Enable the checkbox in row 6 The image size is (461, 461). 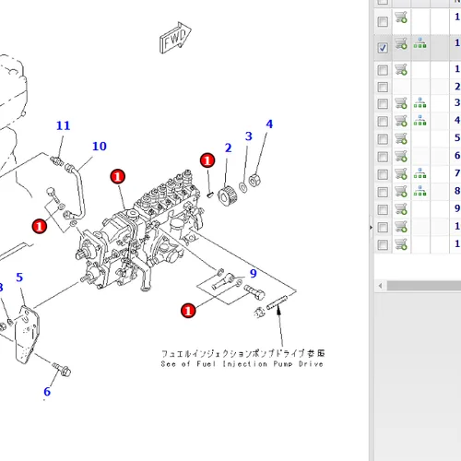pos(383,157)
